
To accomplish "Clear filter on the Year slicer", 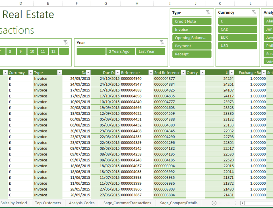I will 162,42.
